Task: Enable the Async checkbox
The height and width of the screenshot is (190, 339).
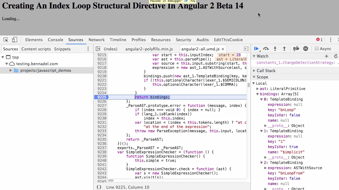Action: 317,49
